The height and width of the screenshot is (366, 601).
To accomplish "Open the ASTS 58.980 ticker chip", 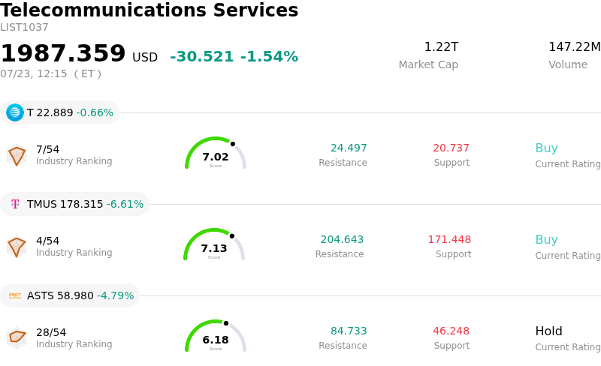I will pos(70,295).
